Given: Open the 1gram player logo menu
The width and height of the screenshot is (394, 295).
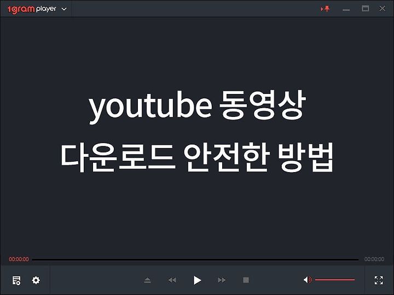Looking at the screenshot, I should [x=32, y=9].
